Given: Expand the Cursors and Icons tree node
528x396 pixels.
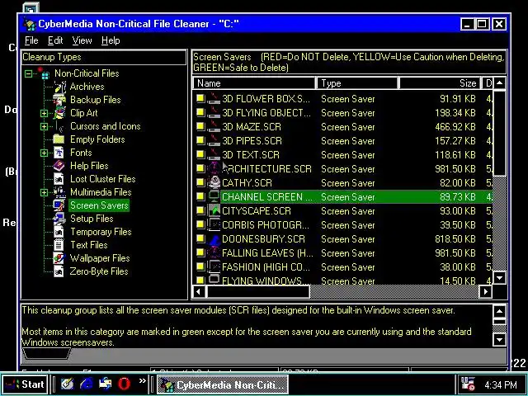Looking at the screenshot, I should tap(44, 126).
